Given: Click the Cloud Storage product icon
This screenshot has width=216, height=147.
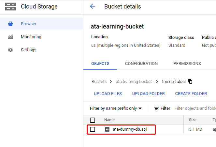Looking at the screenshot, I should click(x=10, y=7).
